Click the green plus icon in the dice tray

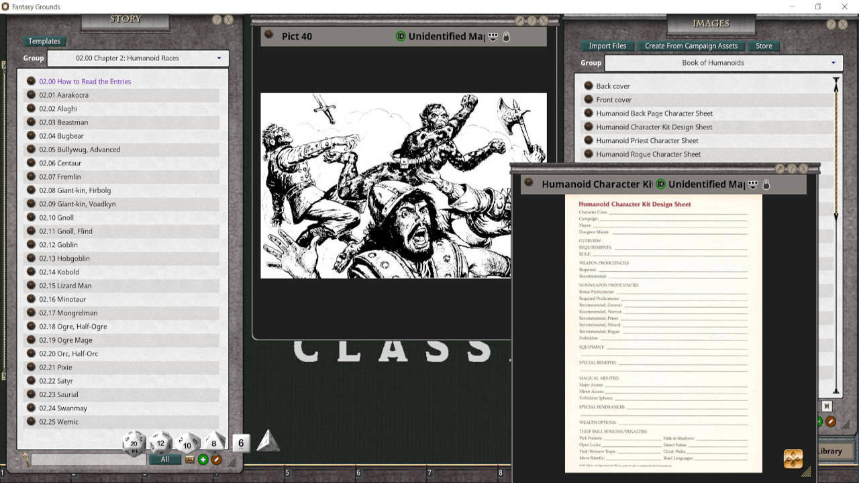coord(202,460)
